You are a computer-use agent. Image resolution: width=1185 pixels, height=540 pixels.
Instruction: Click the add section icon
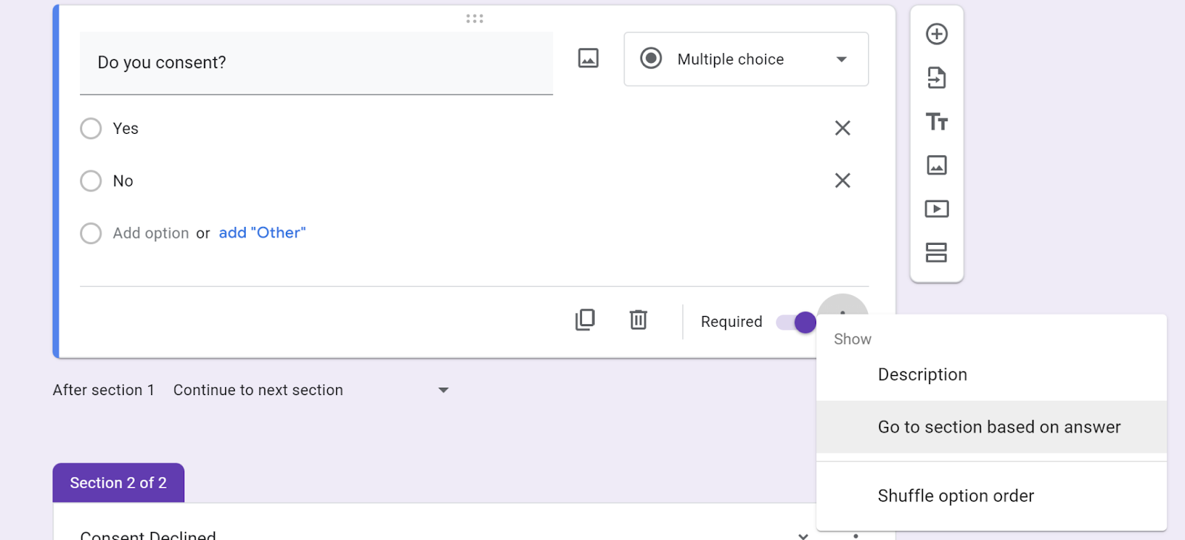937,252
